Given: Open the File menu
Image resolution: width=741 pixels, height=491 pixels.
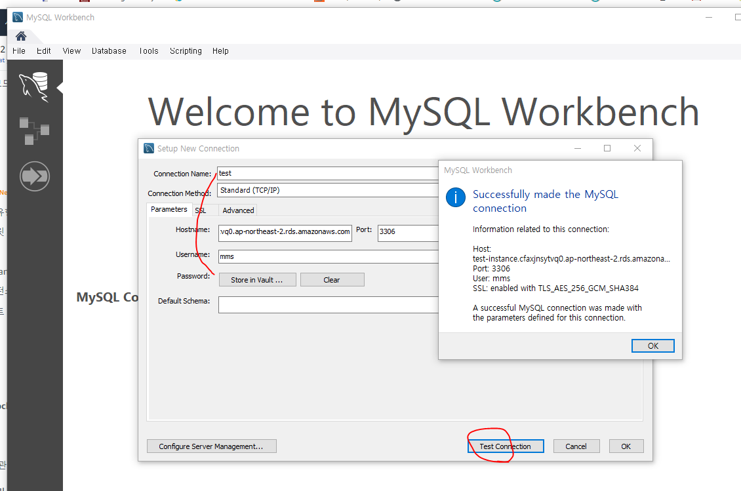Looking at the screenshot, I should click(x=19, y=51).
